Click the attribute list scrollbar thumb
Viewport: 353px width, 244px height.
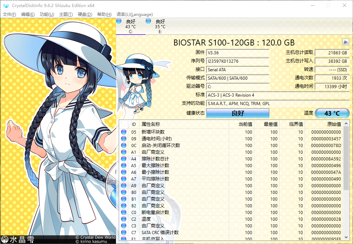[x=346, y=158]
